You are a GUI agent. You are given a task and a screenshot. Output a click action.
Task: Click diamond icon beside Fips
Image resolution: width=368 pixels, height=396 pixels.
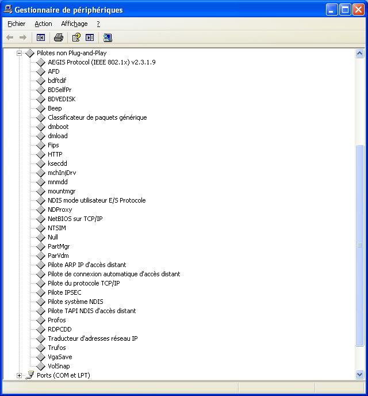[41, 145]
